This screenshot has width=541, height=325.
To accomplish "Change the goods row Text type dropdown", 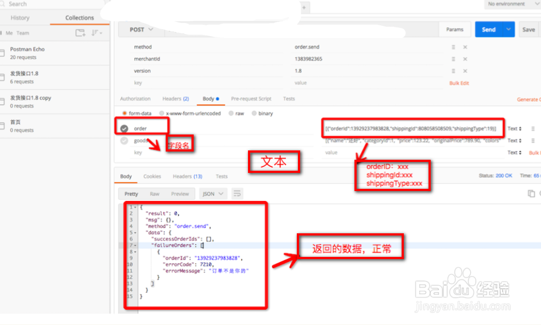I will pos(515,141).
